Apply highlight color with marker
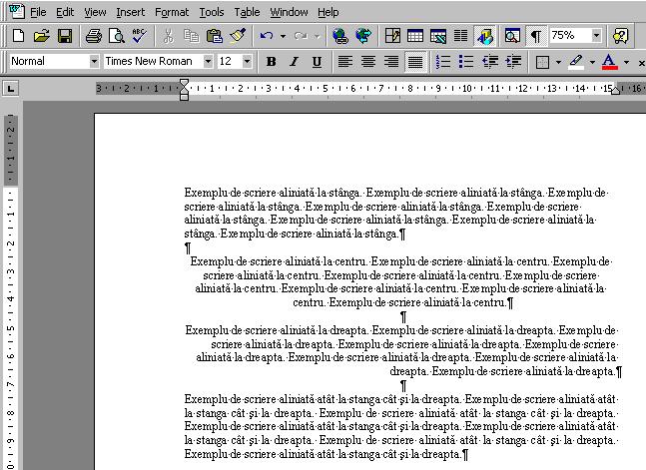This screenshot has width=646, height=470. coord(576,62)
